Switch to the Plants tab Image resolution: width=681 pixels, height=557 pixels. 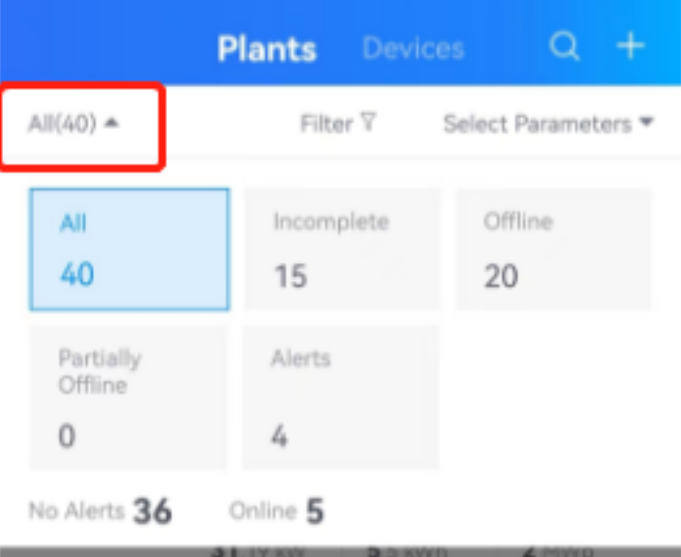pyautogui.click(x=267, y=49)
